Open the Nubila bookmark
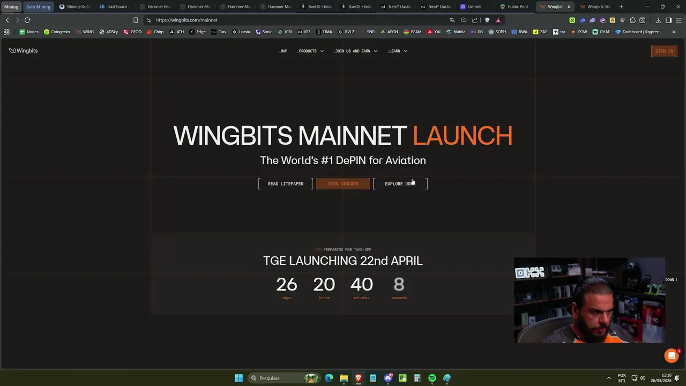686x386 pixels. coord(456,32)
